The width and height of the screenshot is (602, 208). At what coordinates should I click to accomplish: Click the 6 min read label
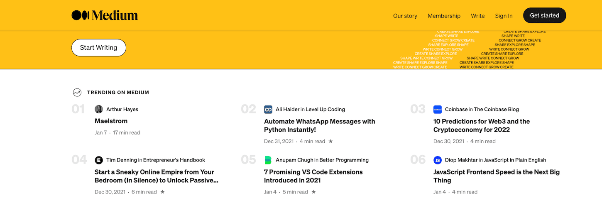[x=144, y=192]
